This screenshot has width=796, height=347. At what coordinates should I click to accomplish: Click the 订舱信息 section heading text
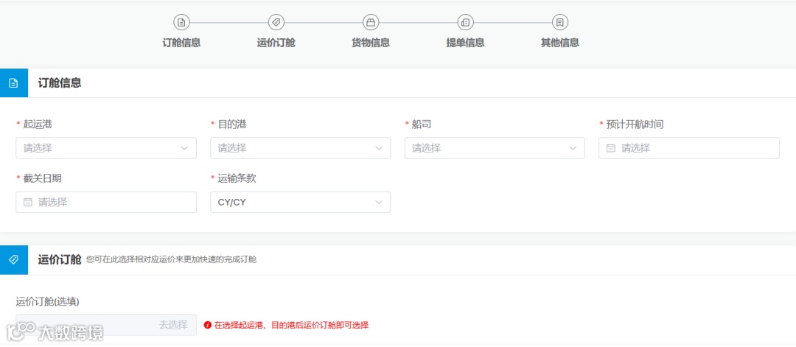60,83
